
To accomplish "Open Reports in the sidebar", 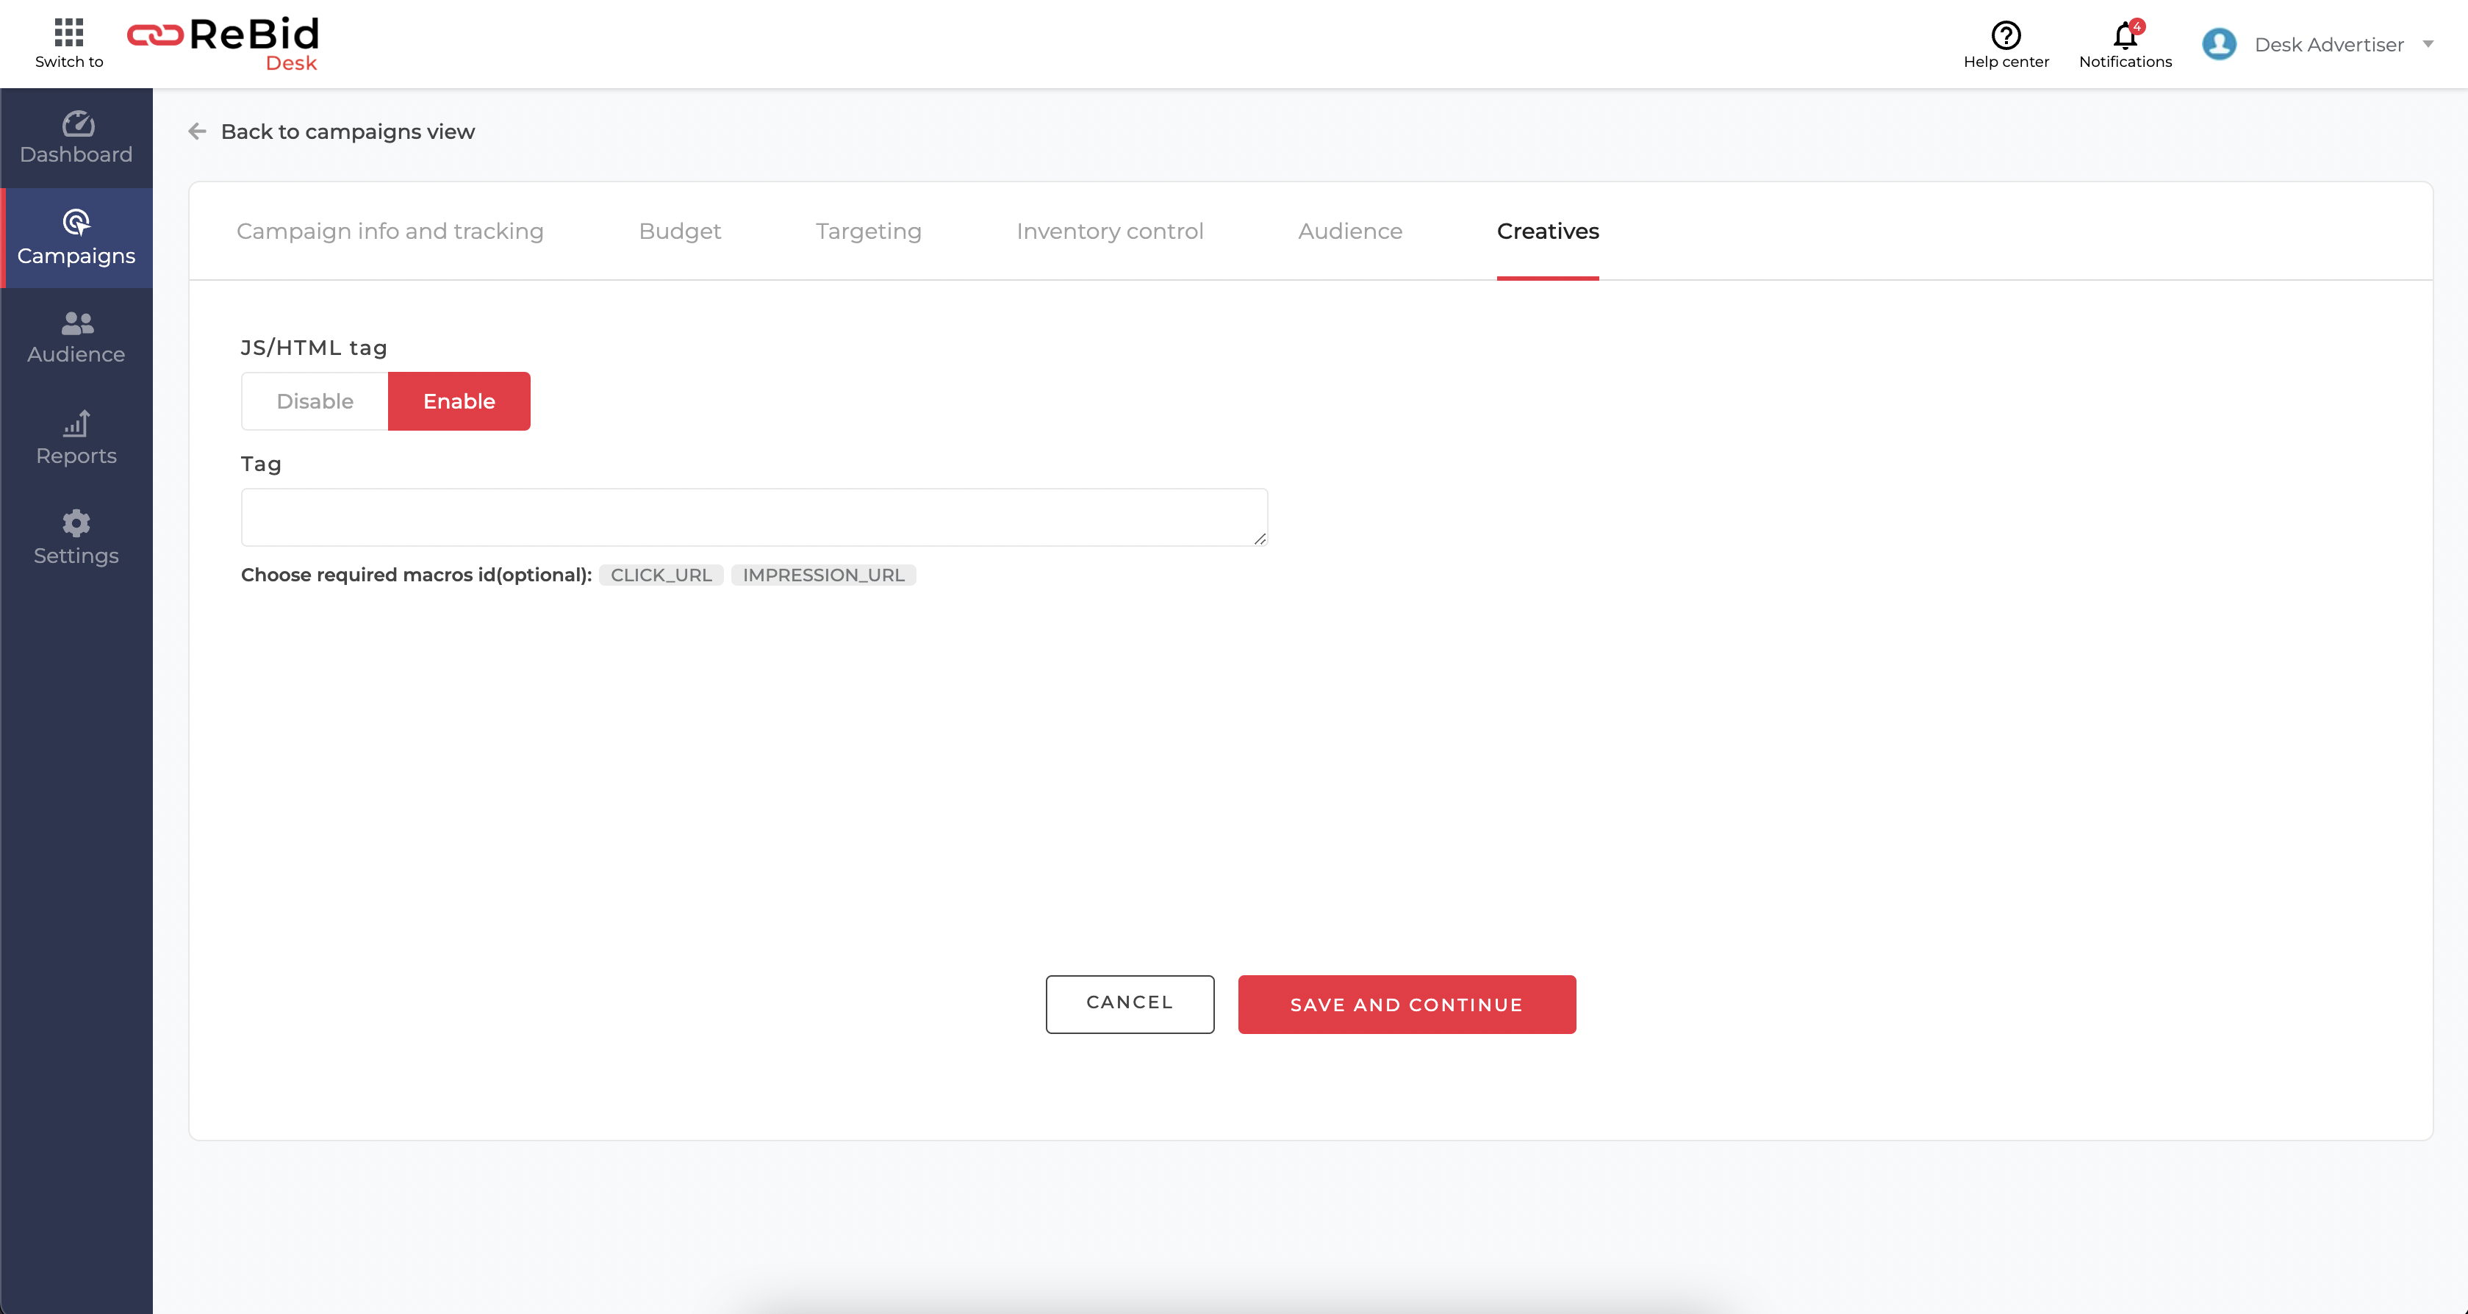I will point(76,439).
